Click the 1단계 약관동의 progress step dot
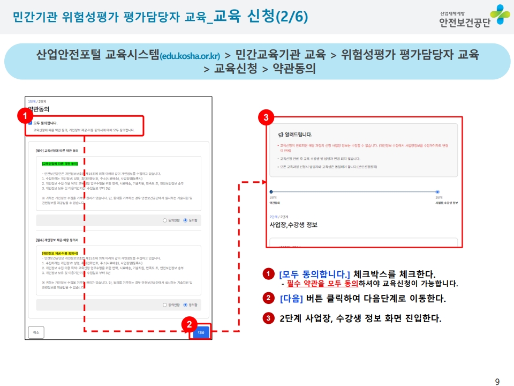 [x=271, y=191]
